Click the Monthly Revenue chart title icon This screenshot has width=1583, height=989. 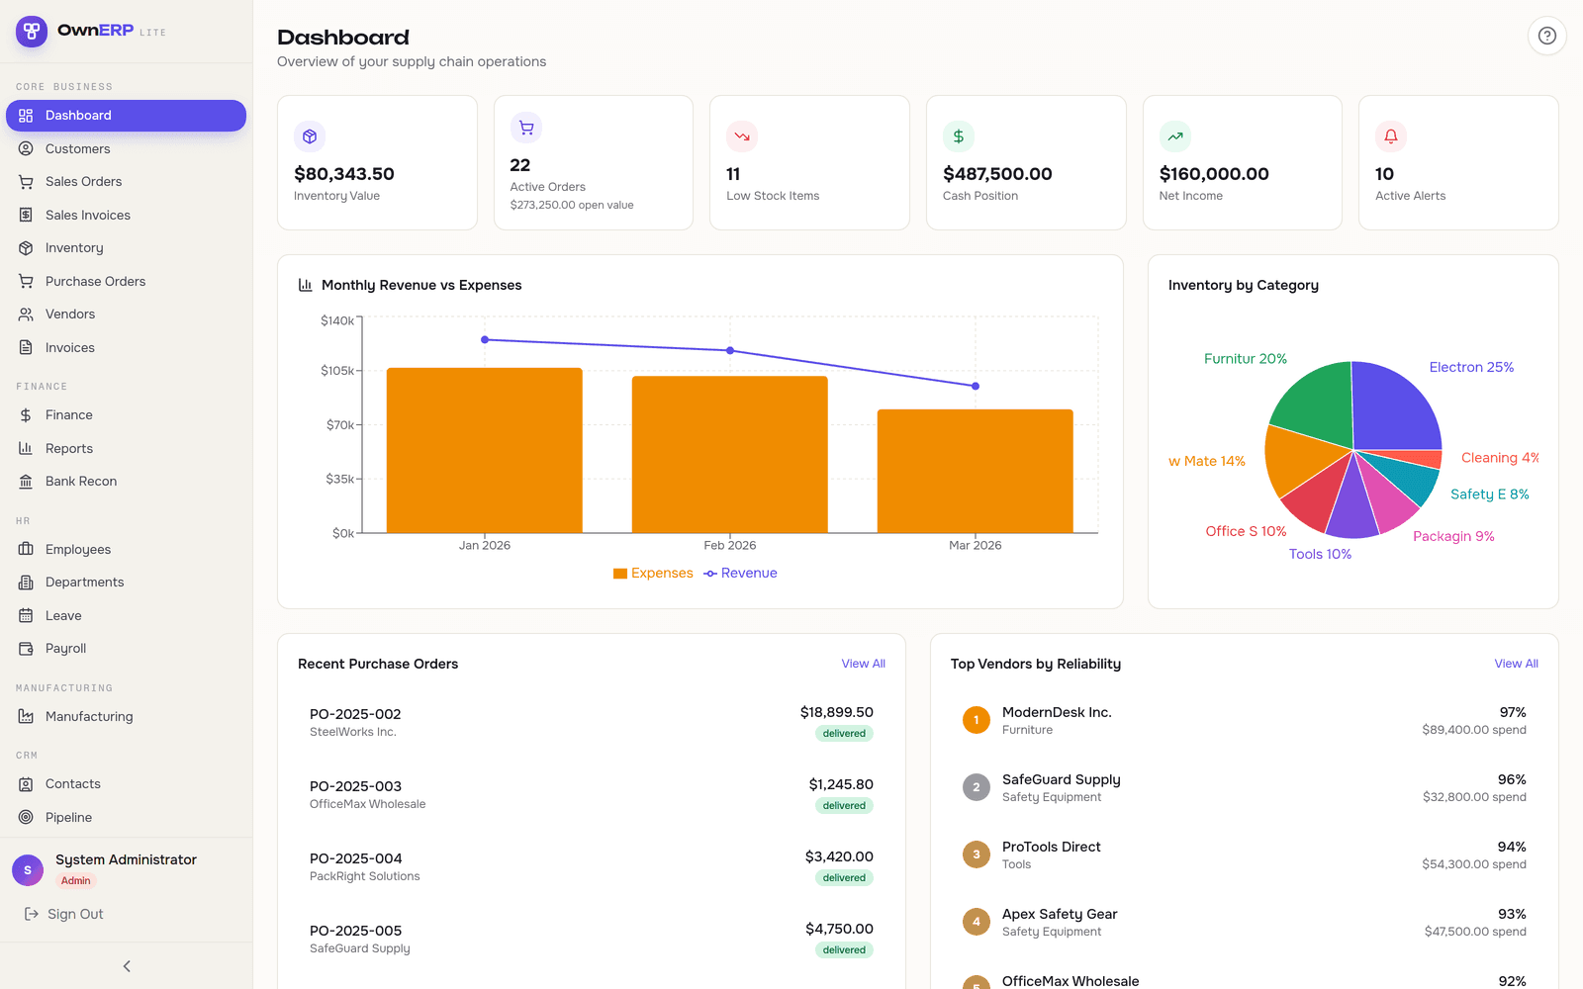[x=306, y=285]
